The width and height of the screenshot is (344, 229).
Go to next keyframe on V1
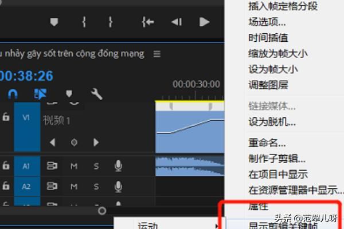coord(96,142)
